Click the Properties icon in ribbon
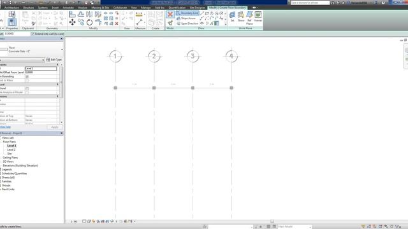The image size is (408, 229). pos(11,22)
